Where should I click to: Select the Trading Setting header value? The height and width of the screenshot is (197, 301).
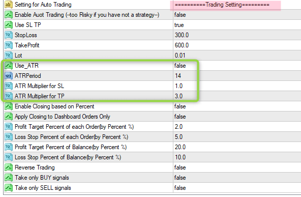point(222,5)
